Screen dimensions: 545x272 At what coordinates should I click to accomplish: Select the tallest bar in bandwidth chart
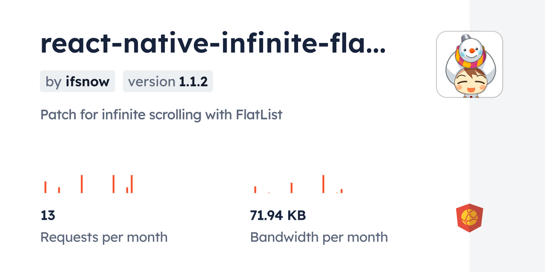tap(324, 184)
